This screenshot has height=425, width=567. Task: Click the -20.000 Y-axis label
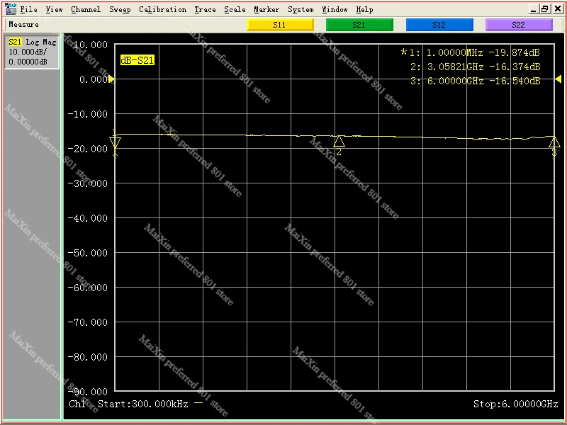88,149
